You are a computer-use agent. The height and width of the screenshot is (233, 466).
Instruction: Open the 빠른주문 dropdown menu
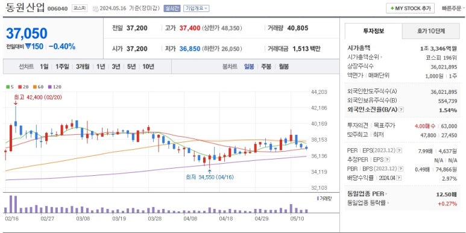(453, 8)
